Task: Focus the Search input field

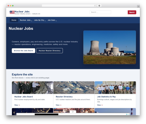Action: [100, 12]
